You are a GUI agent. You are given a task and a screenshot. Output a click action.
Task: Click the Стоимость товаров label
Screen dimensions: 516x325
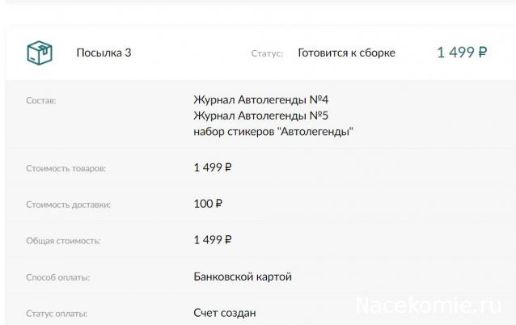pyautogui.click(x=66, y=169)
